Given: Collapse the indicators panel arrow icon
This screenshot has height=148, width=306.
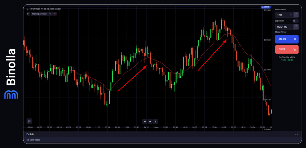Looking at the screenshot, I should coord(28,14).
